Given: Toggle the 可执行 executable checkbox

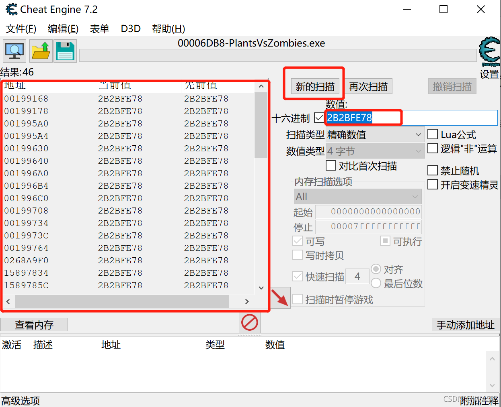Looking at the screenshot, I should click(385, 241).
